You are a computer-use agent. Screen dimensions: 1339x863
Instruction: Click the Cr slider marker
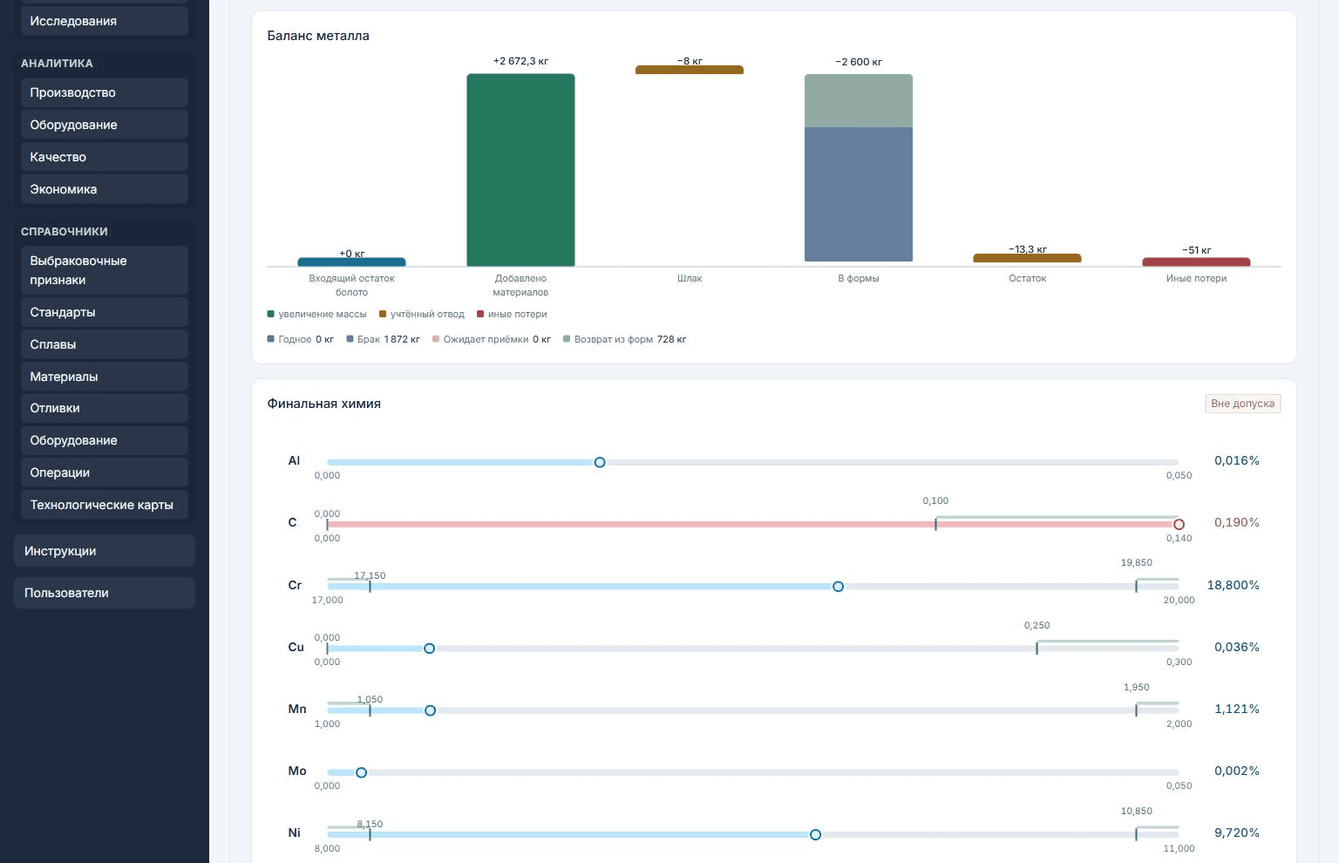[x=838, y=587]
